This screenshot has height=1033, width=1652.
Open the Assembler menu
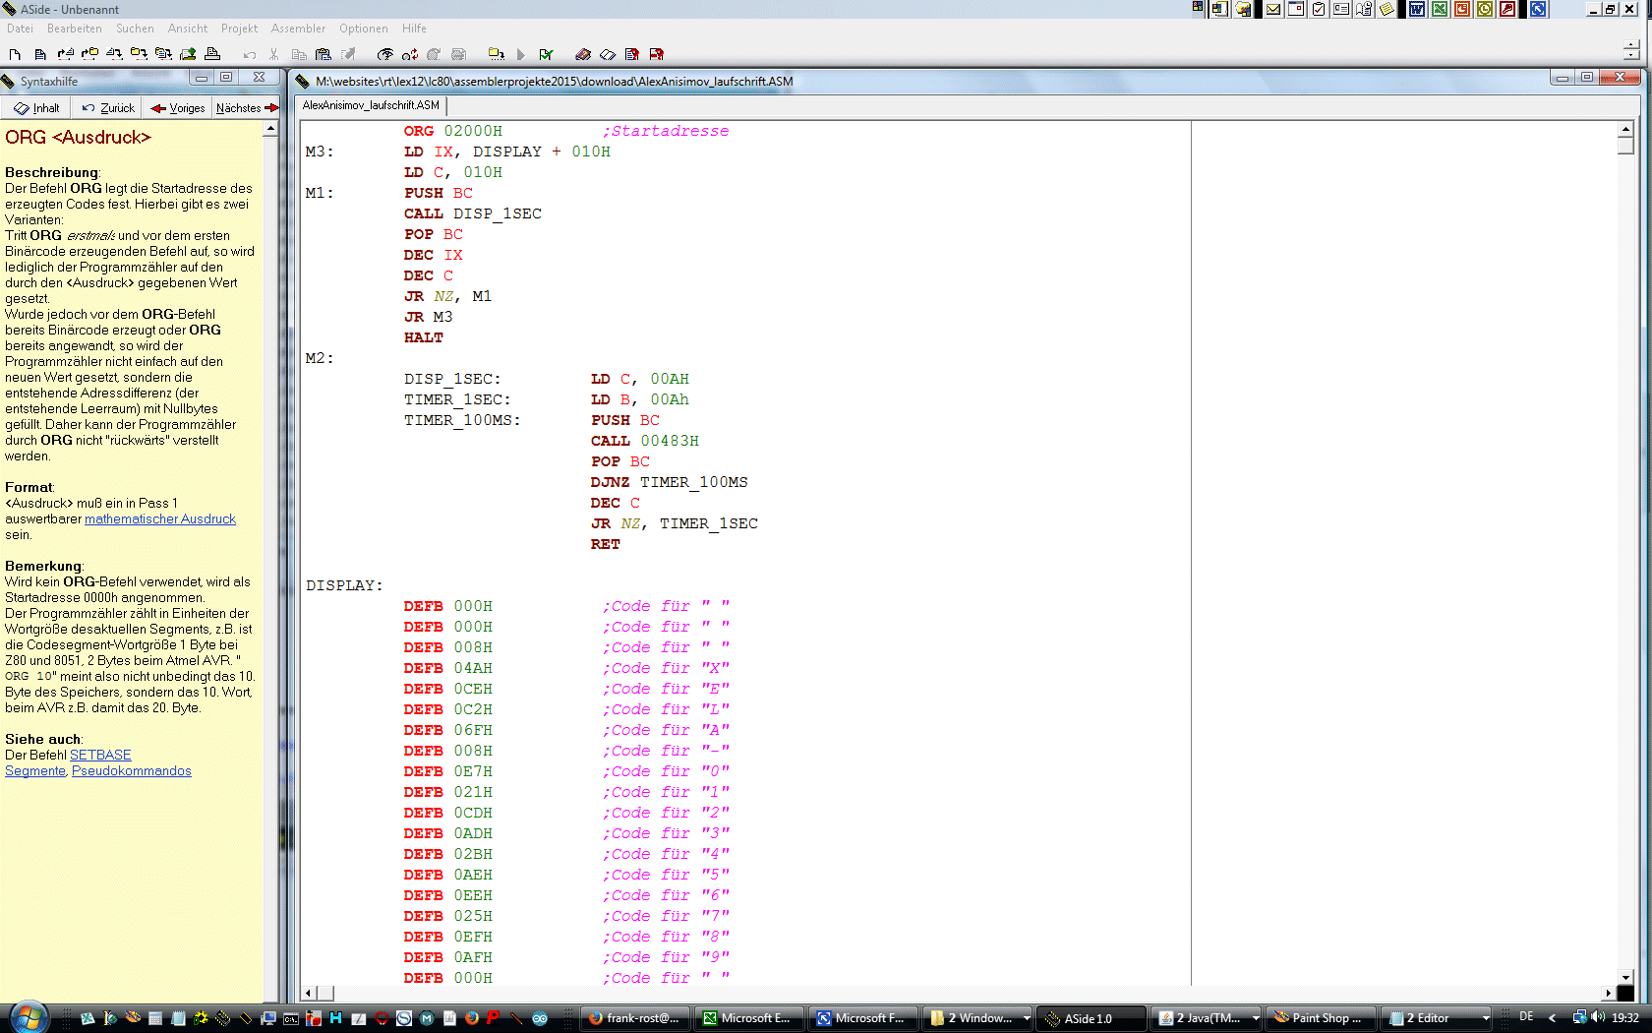298,29
